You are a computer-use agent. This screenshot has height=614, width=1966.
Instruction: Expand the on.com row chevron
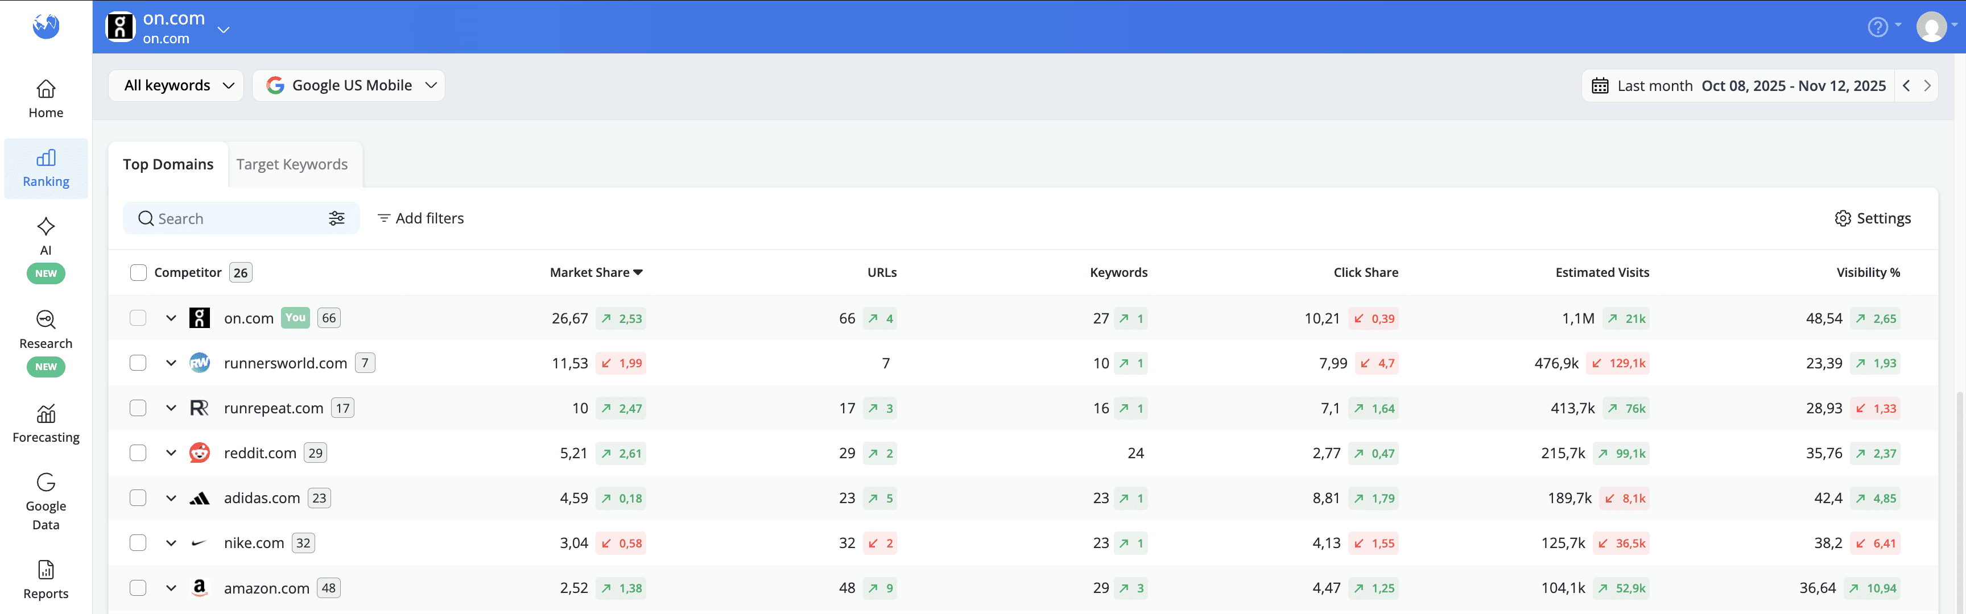pyautogui.click(x=171, y=318)
